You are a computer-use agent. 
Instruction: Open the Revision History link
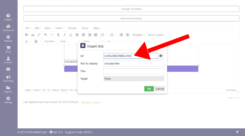91,103
